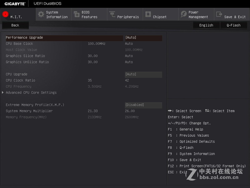
Task: Expand Advanced CPU Core Settings
Action: pyautogui.click(x=30, y=92)
